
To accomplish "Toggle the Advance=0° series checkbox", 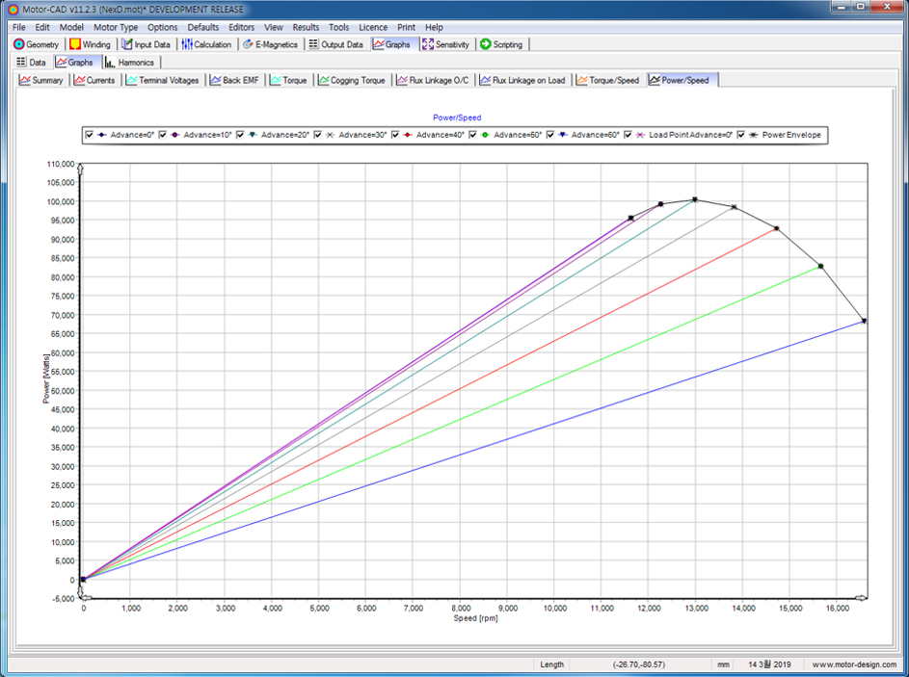I will tap(90, 135).
